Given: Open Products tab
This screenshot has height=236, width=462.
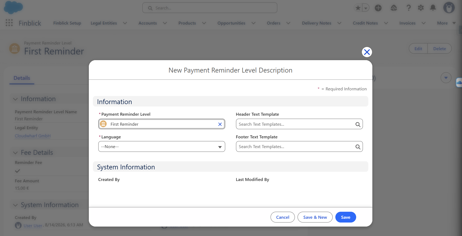Looking at the screenshot, I should pyautogui.click(x=187, y=23).
